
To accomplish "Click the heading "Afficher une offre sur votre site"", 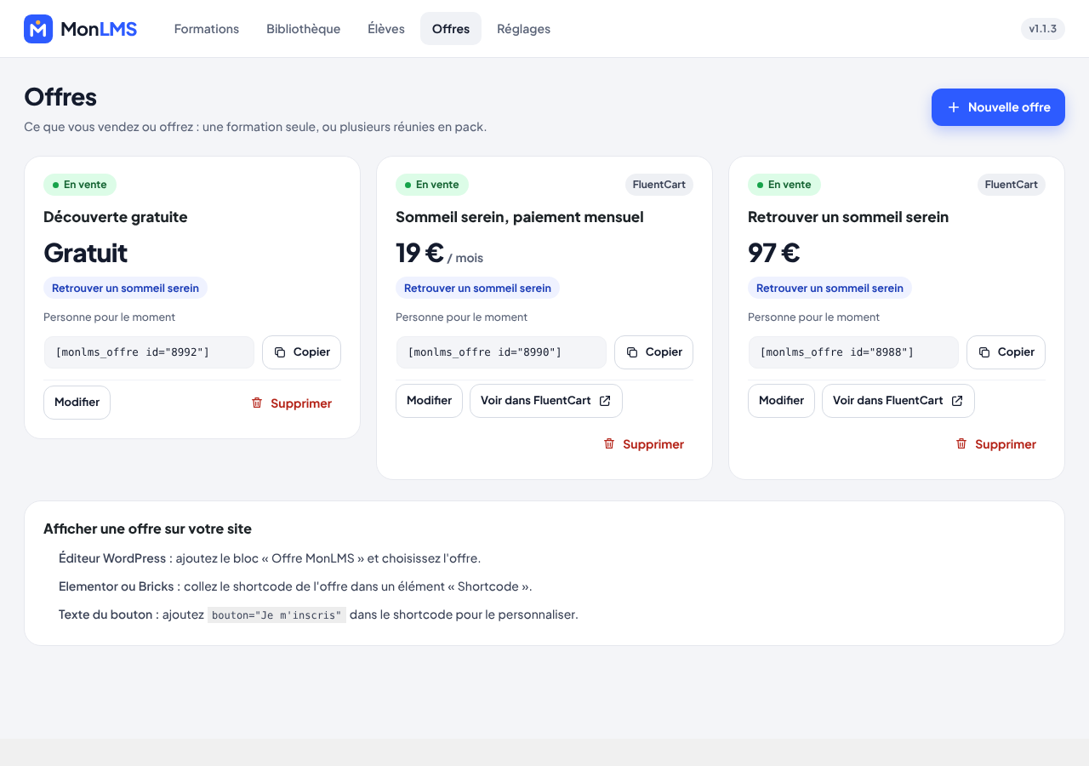I will tap(147, 529).
